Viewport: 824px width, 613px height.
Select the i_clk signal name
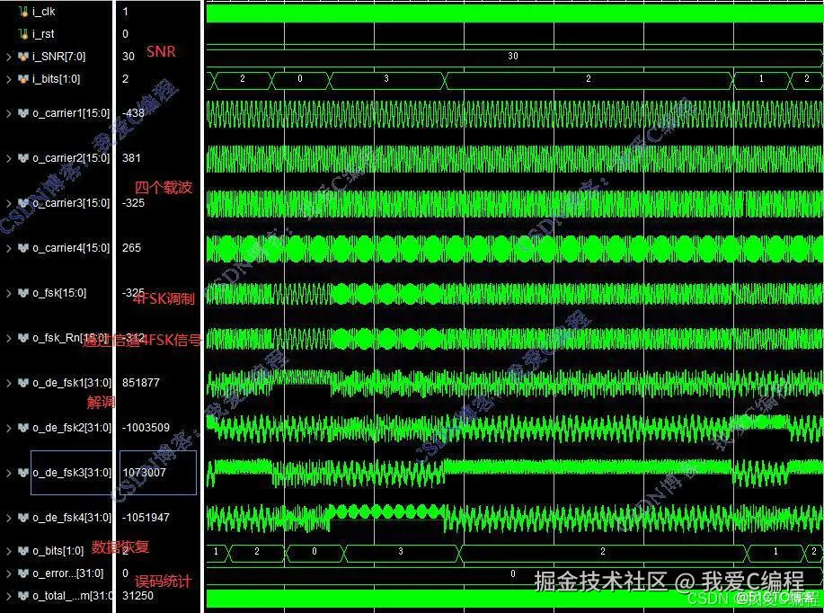pos(44,11)
